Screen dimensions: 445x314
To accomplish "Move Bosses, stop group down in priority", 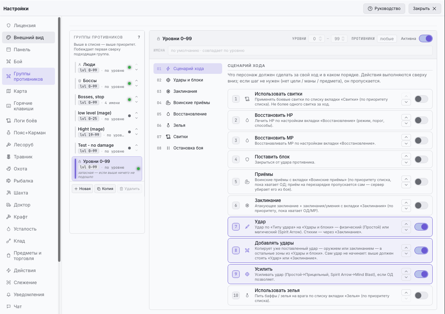I will tap(136, 102).
